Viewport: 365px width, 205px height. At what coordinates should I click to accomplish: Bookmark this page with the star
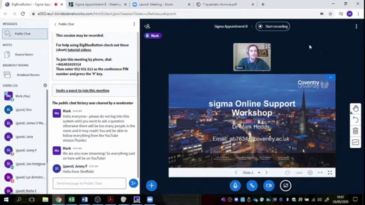(x=330, y=14)
